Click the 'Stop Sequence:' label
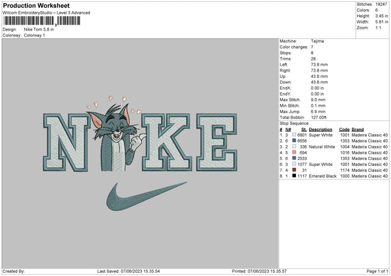This screenshot has height=276, width=391. (295, 124)
